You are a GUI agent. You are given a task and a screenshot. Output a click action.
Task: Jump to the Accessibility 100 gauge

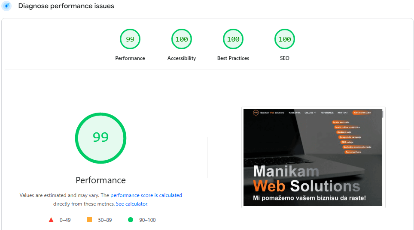182,39
